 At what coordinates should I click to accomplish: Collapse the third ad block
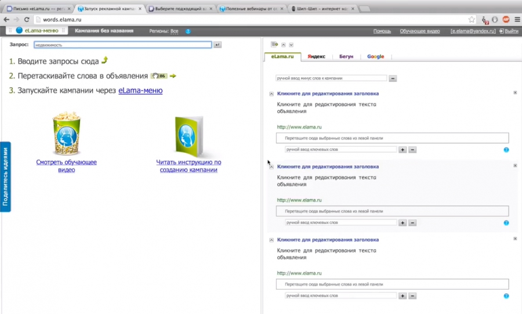[x=271, y=240]
